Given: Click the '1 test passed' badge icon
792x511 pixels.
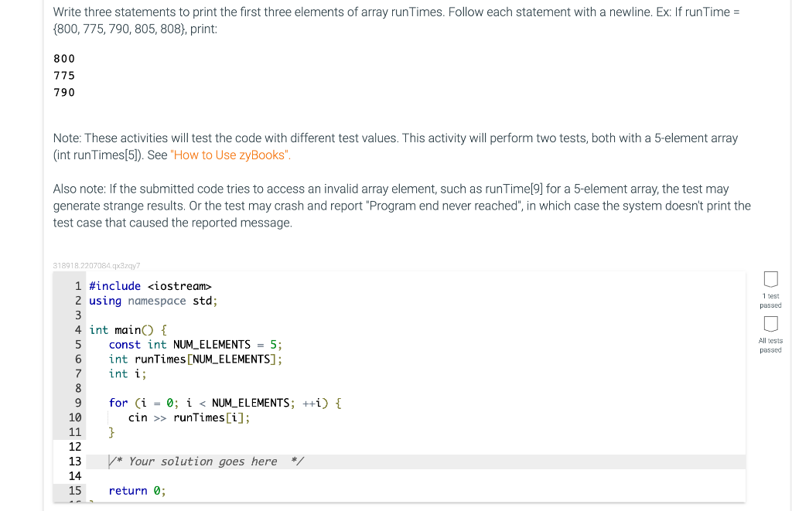Looking at the screenshot, I should coord(770,279).
